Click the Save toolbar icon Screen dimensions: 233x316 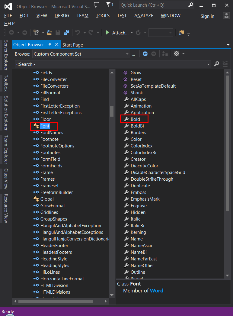tap(58, 33)
